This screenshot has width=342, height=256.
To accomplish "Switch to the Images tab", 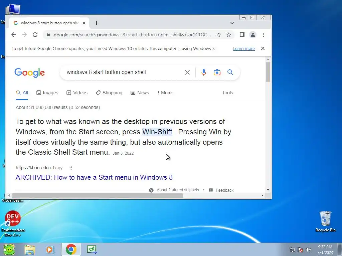I will (x=47, y=93).
